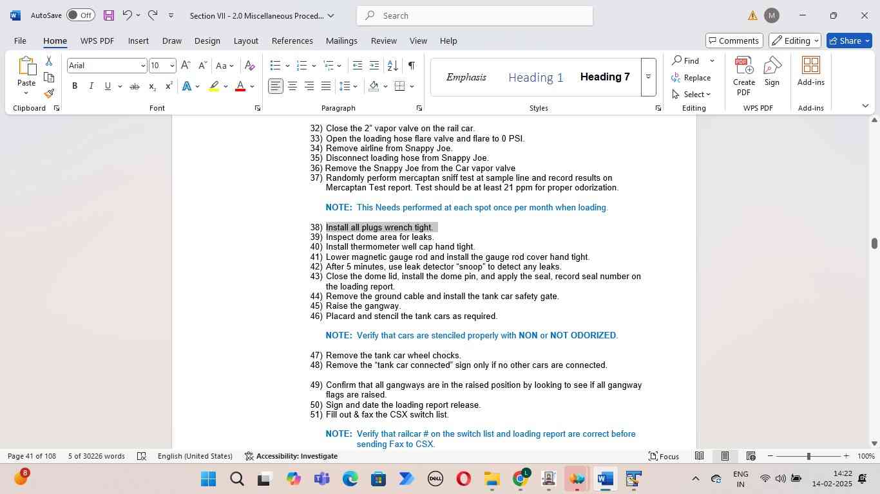
Task: Undo the last action
Action: click(x=128, y=15)
